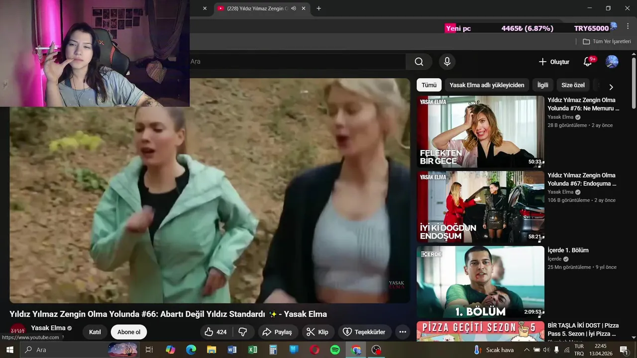Like the video with thumbs-up 424

[216, 332]
